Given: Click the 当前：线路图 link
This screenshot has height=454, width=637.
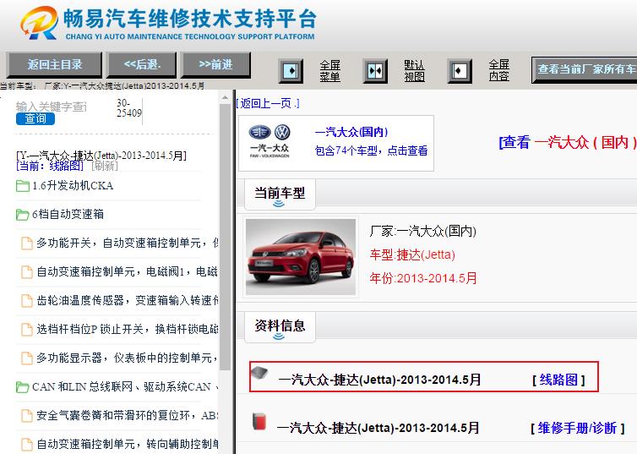Looking at the screenshot, I should pos(50,166).
